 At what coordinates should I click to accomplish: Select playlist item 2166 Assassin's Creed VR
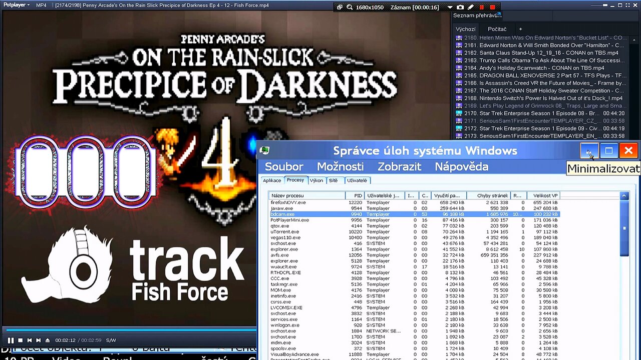point(540,83)
